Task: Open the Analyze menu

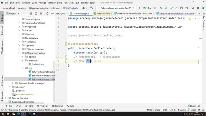Action: (42, 3)
